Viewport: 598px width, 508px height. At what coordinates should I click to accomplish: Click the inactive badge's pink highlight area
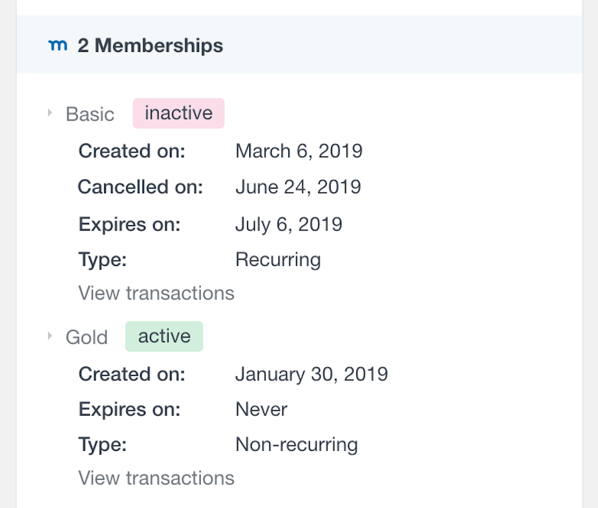[179, 113]
